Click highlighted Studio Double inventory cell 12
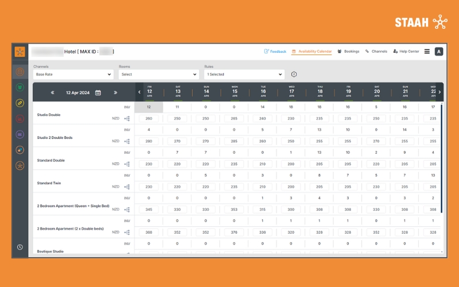The height and width of the screenshot is (287, 459). pyautogui.click(x=149, y=107)
